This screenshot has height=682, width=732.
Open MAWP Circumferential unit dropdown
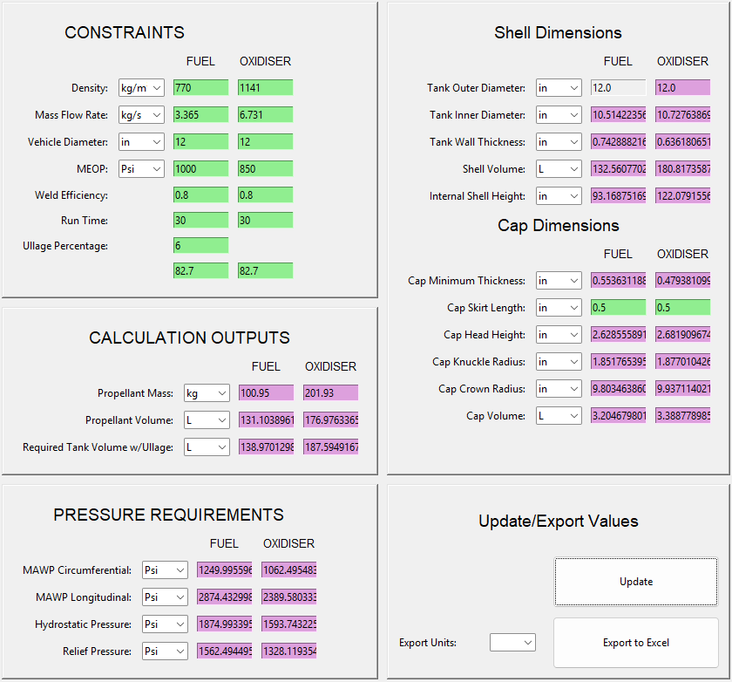(165, 569)
